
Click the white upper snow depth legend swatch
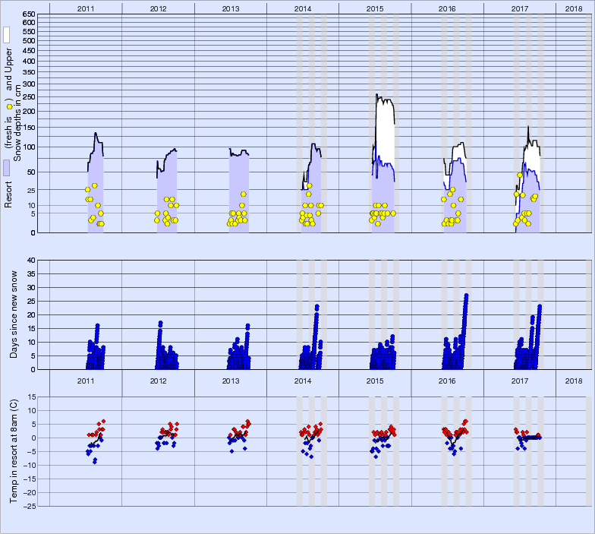coord(6,34)
